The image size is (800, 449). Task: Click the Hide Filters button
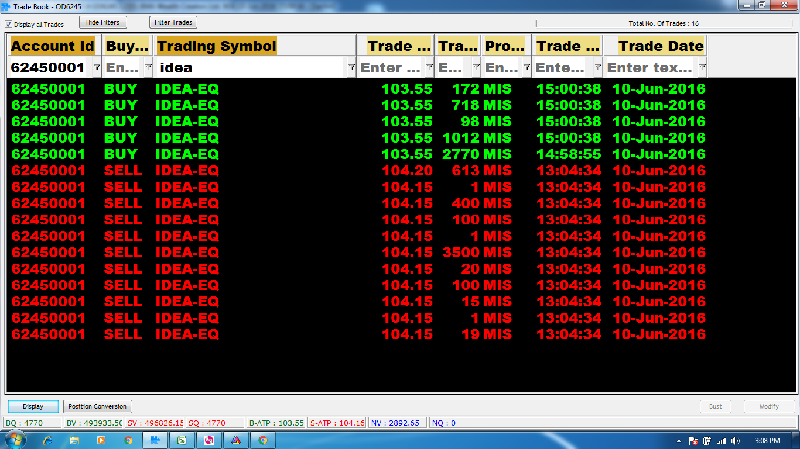click(102, 22)
